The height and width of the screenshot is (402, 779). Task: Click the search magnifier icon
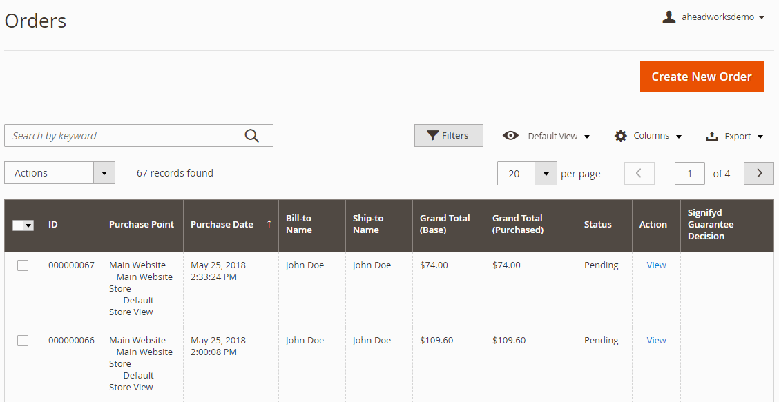click(x=252, y=135)
